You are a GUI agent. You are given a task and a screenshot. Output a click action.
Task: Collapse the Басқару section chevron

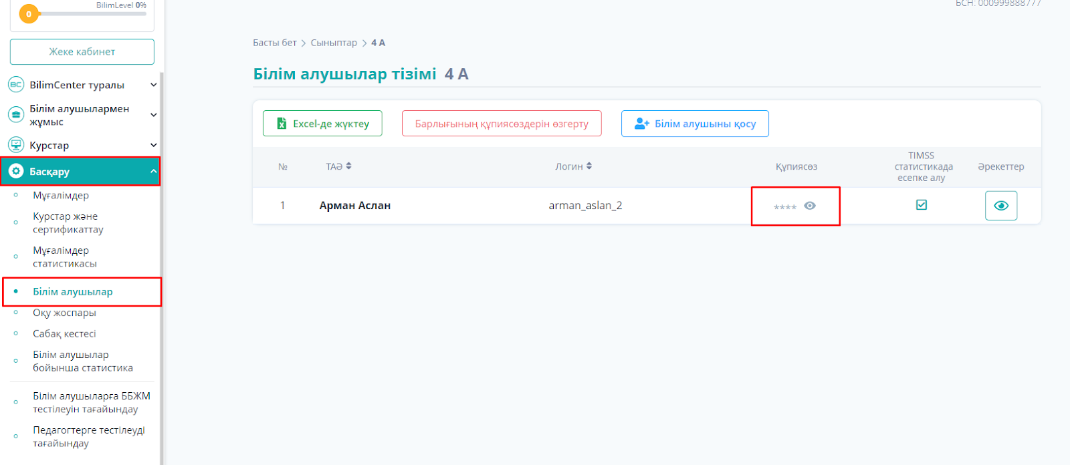[153, 172]
